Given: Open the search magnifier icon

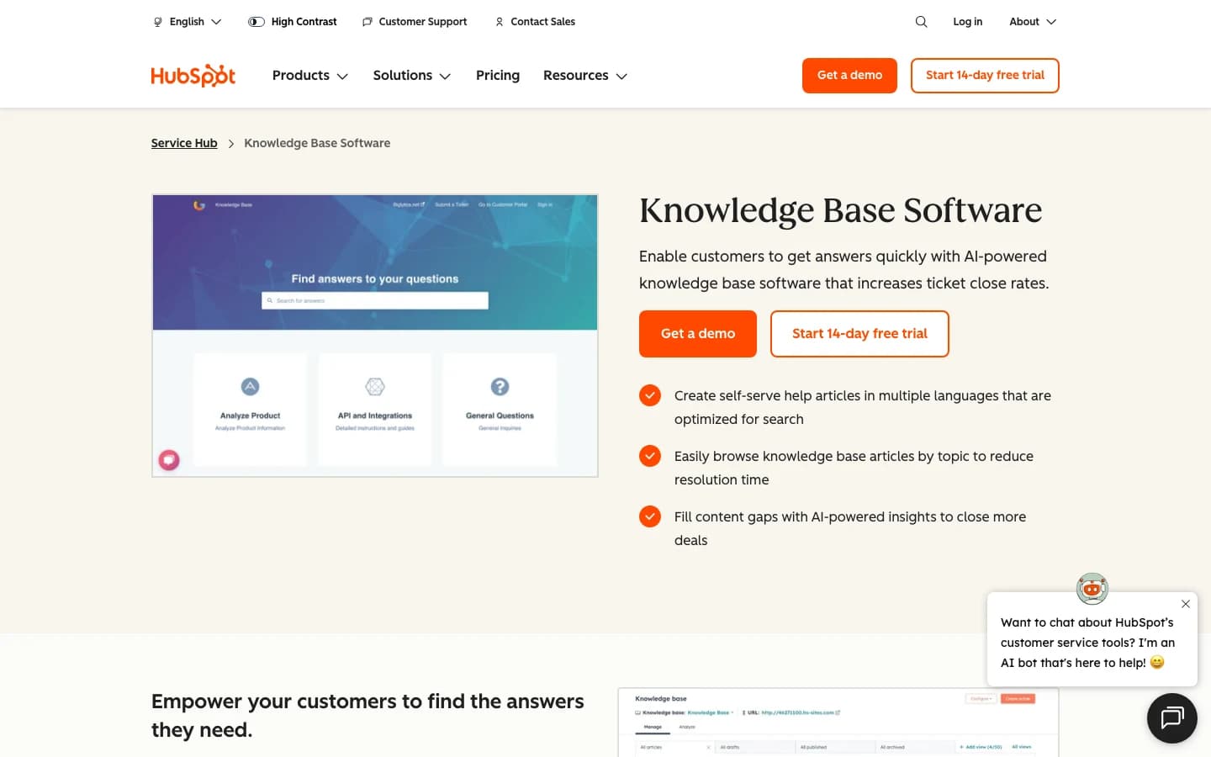Looking at the screenshot, I should tap(921, 22).
